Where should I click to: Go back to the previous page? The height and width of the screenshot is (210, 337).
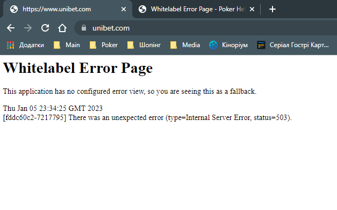[11, 28]
